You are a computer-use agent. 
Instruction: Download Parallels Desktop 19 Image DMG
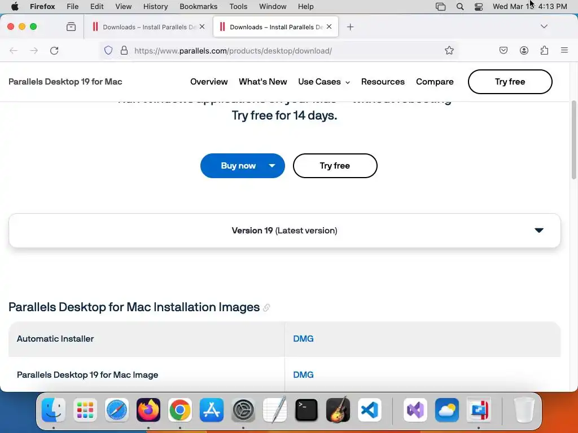pyautogui.click(x=303, y=375)
